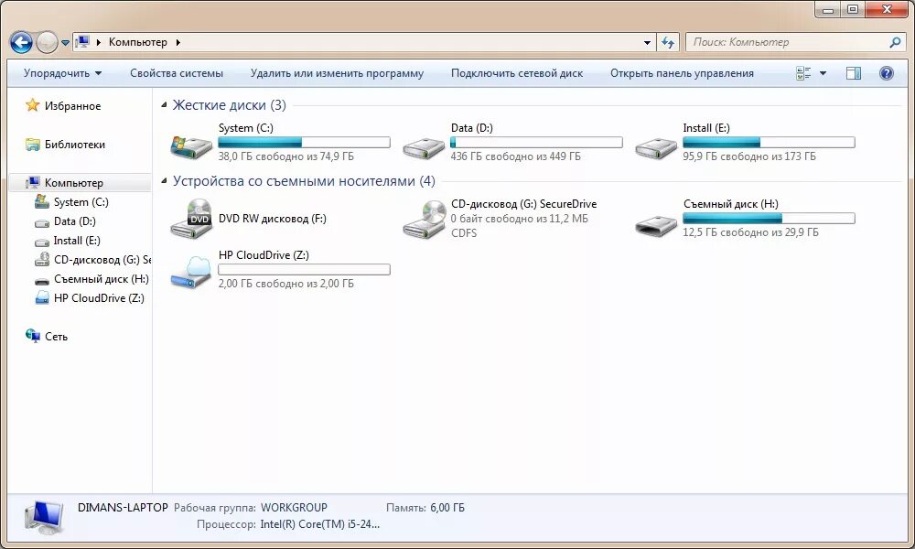Click Intel(R) Core(TM) processor value
915x549 pixels.
click(319, 524)
